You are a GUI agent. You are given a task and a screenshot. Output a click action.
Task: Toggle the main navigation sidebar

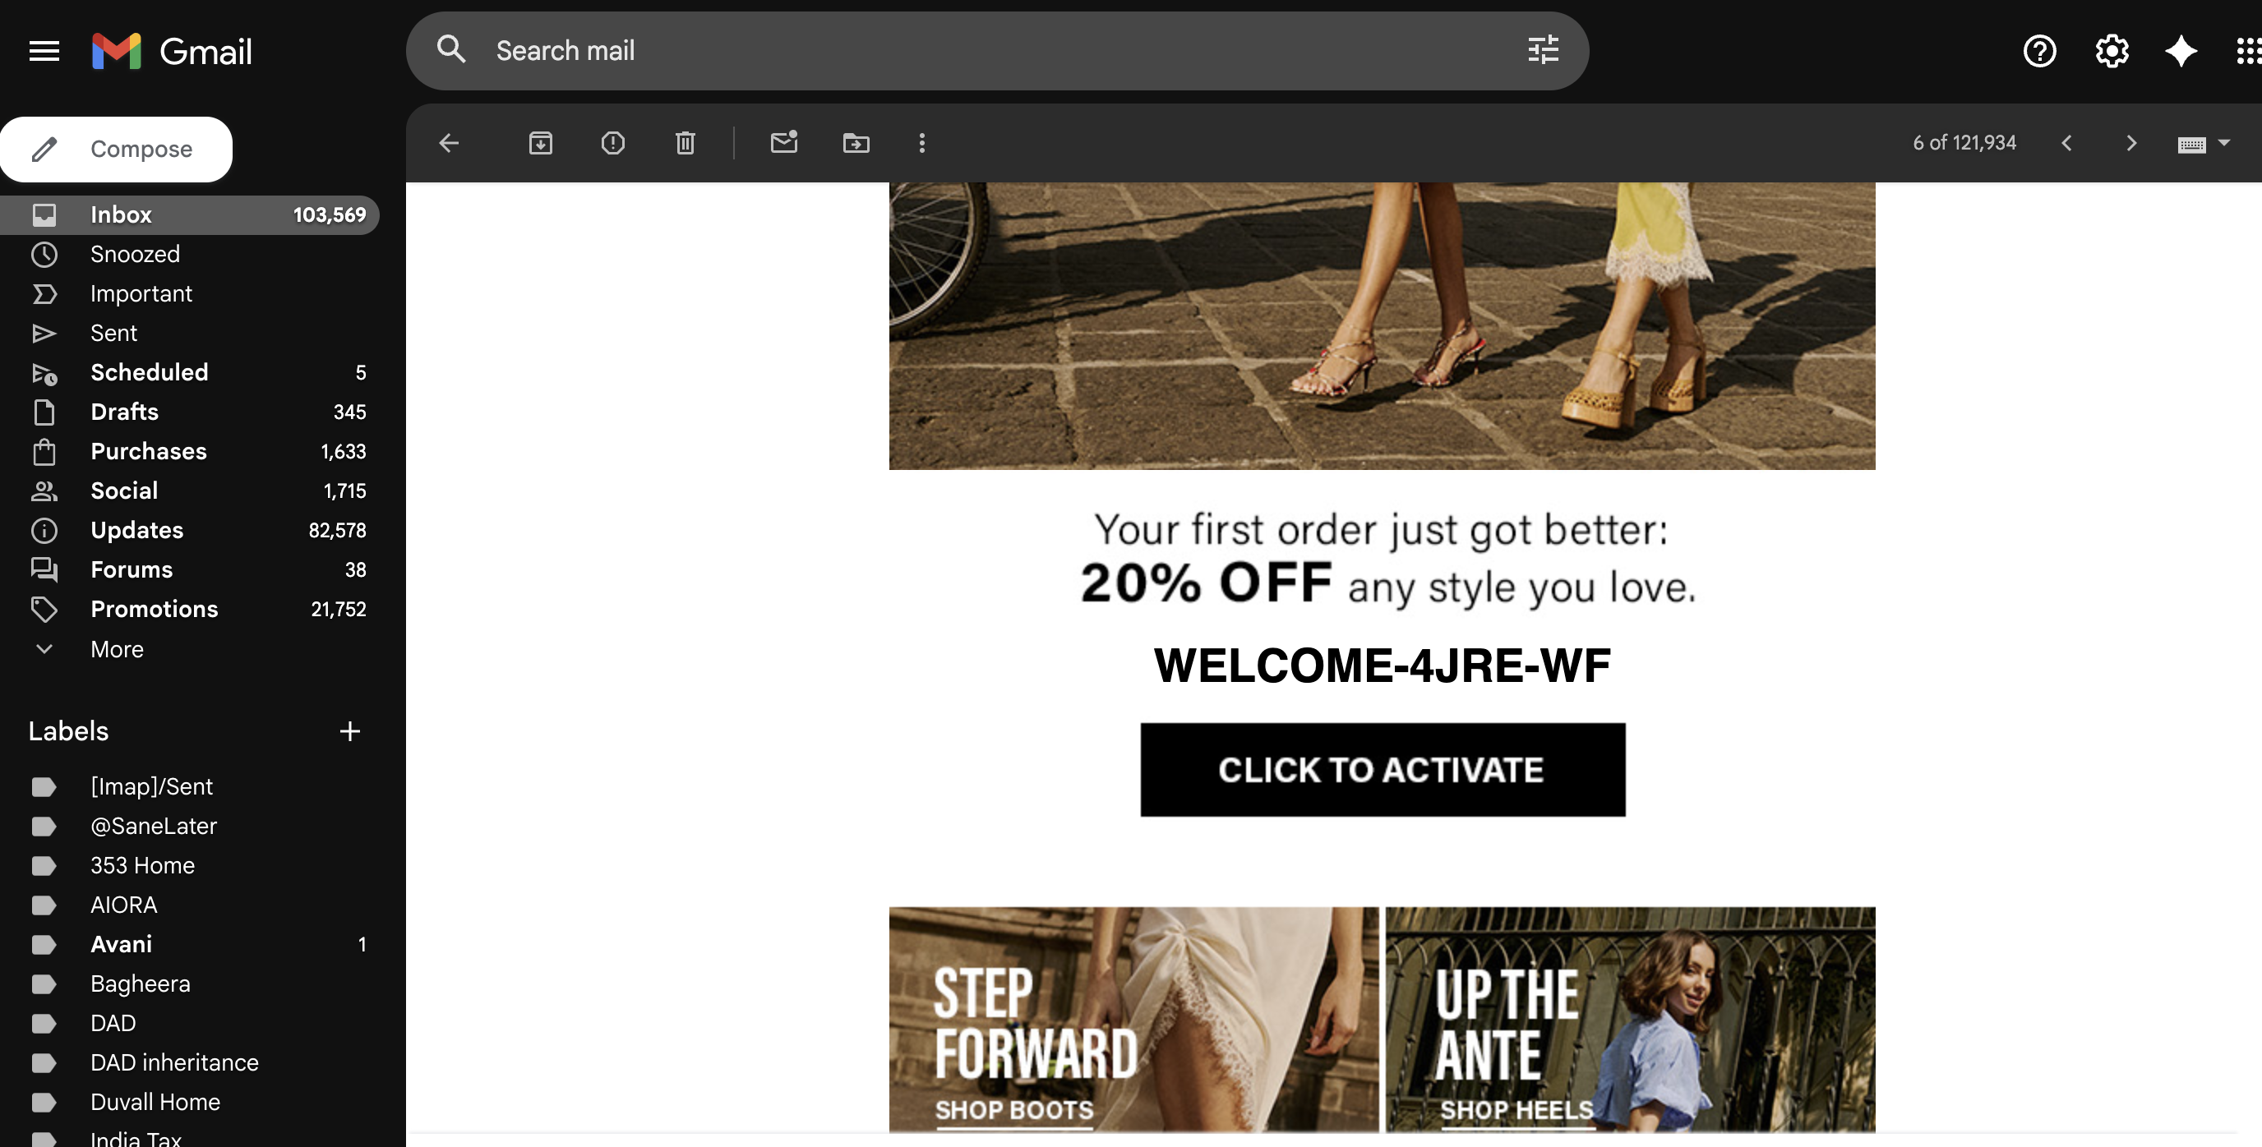click(43, 51)
